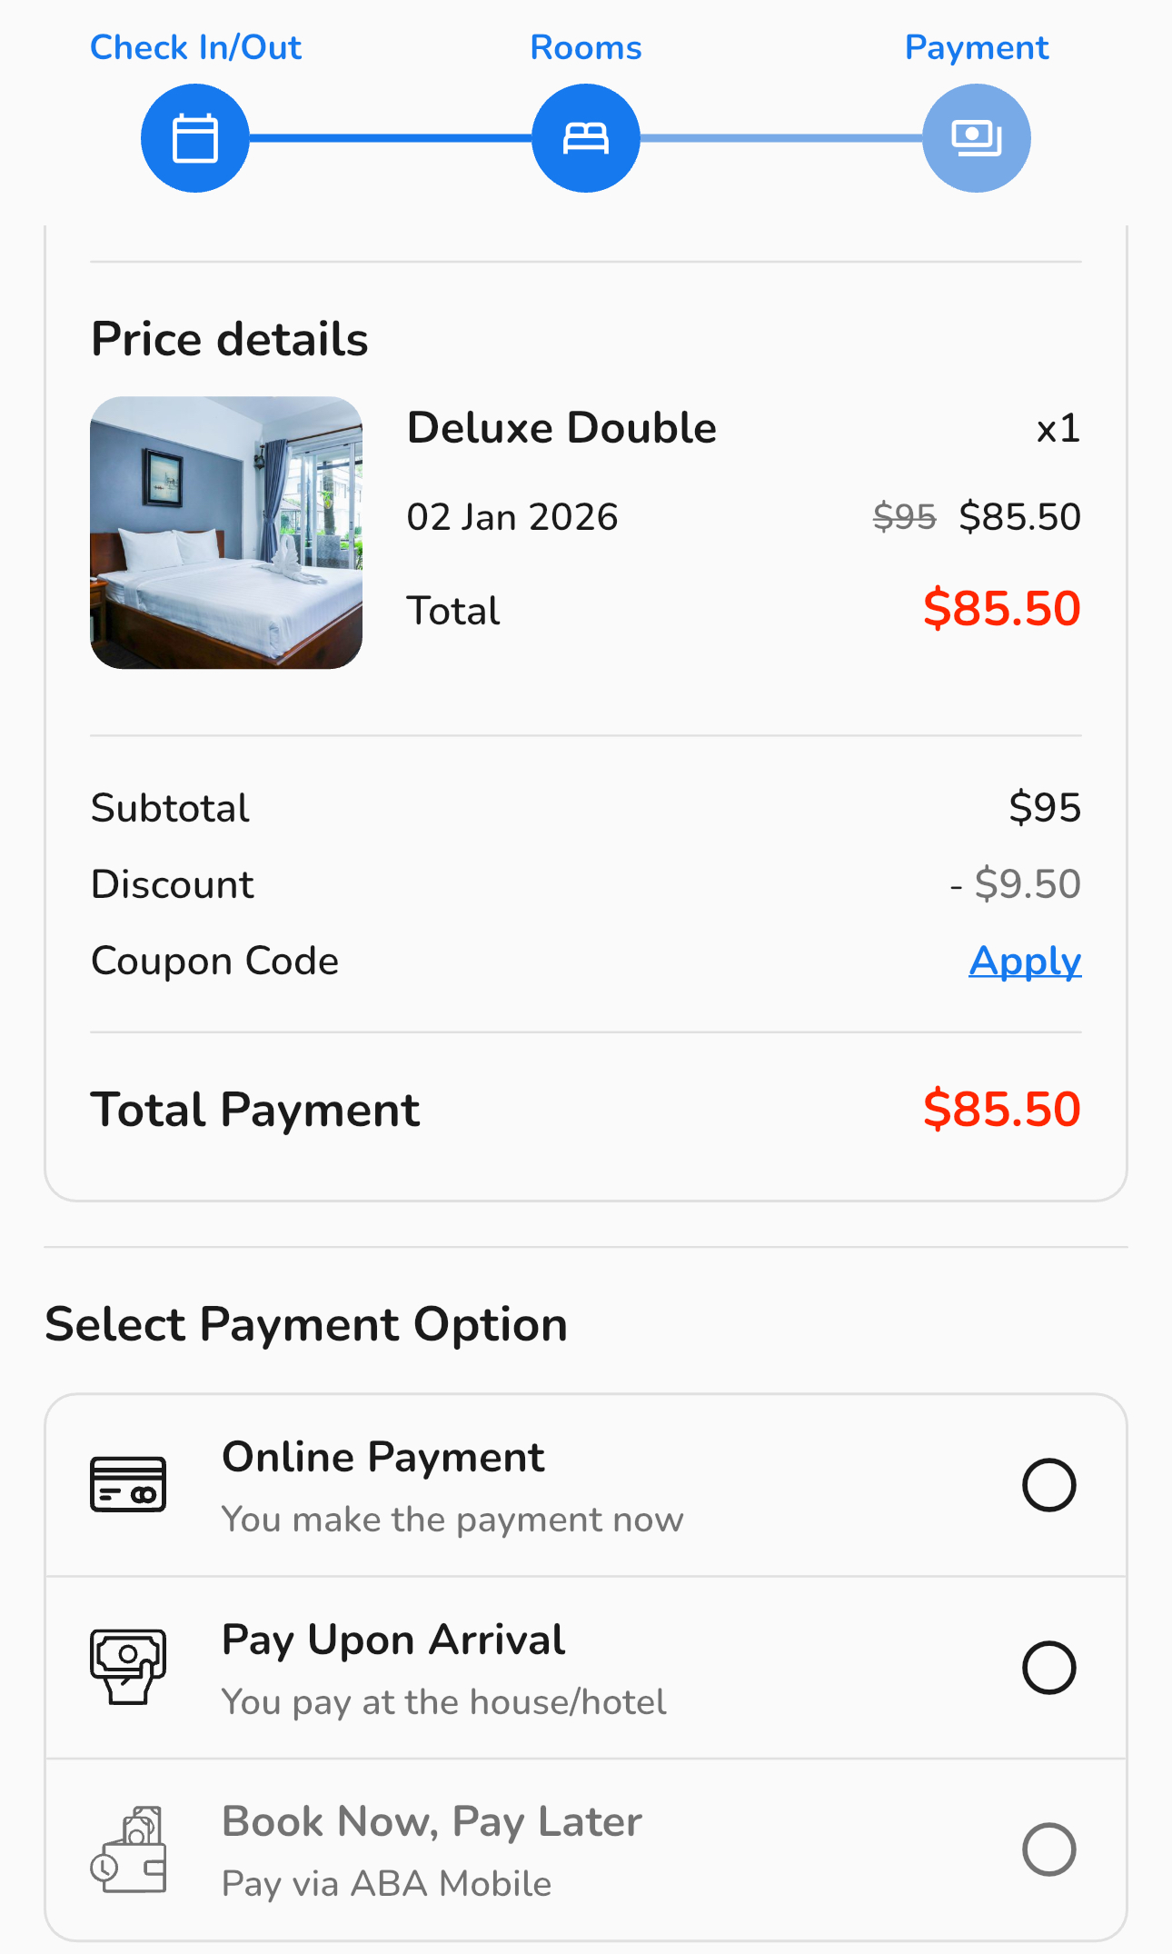Go to the Check In/Out step label

point(195,47)
